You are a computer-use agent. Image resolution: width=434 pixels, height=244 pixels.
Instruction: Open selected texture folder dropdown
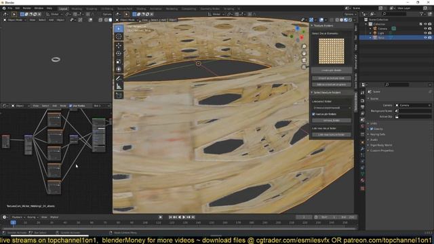[332, 108]
